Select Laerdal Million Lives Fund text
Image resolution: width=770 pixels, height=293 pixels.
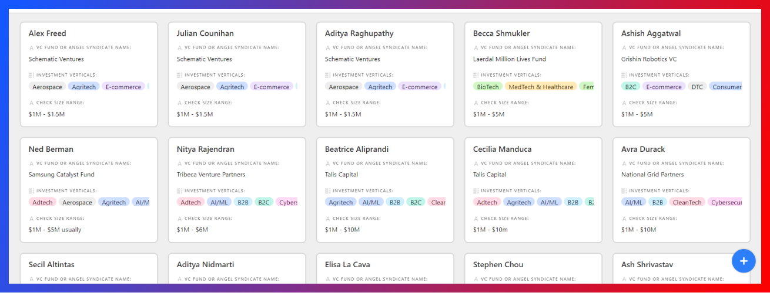tap(510, 59)
